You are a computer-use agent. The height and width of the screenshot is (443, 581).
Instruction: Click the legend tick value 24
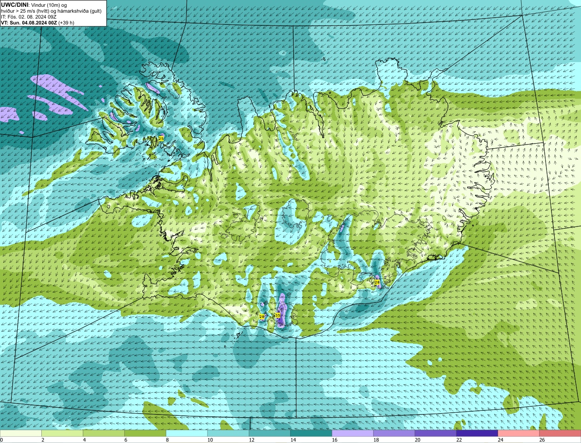click(500, 439)
